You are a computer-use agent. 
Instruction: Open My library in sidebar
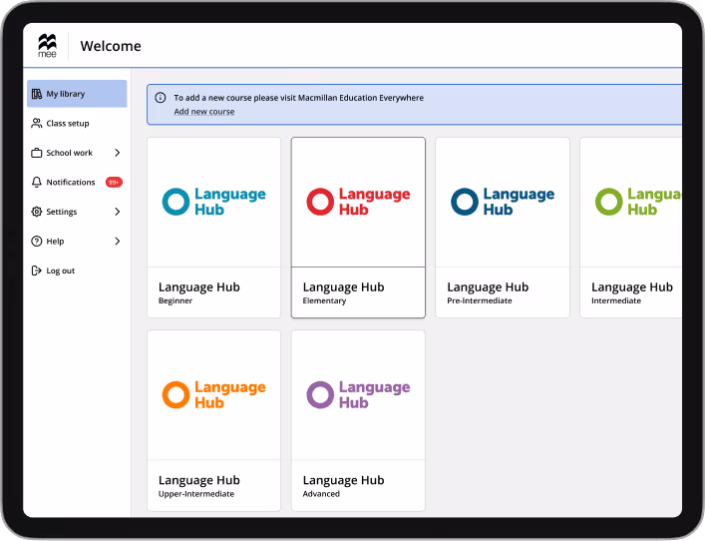pyautogui.click(x=77, y=94)
